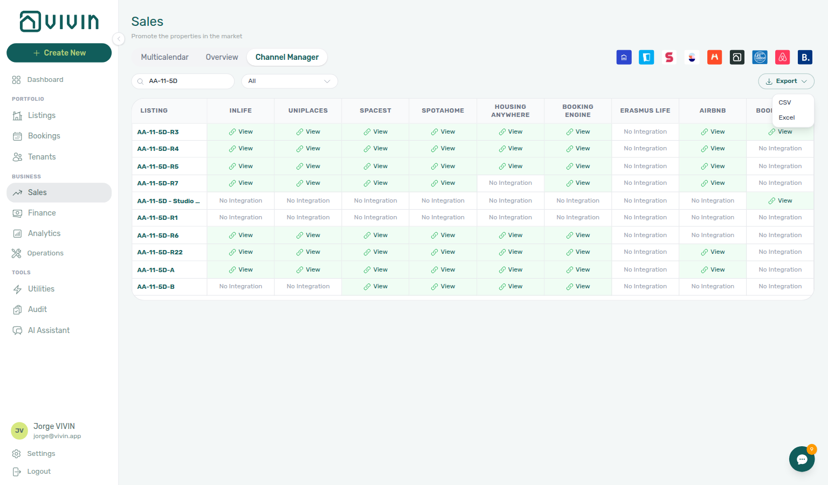Click No Integration under Erasmus Life for AA-11-5D-R1
This screenshot has width=828, height=485.
click(645, 218)
